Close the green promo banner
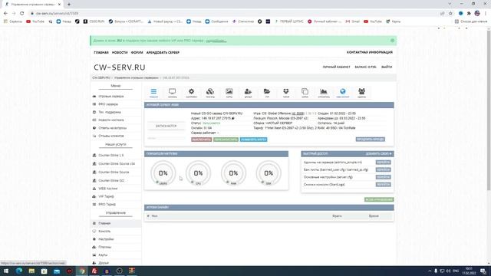491x276 pixels. [x=392, y=41]
